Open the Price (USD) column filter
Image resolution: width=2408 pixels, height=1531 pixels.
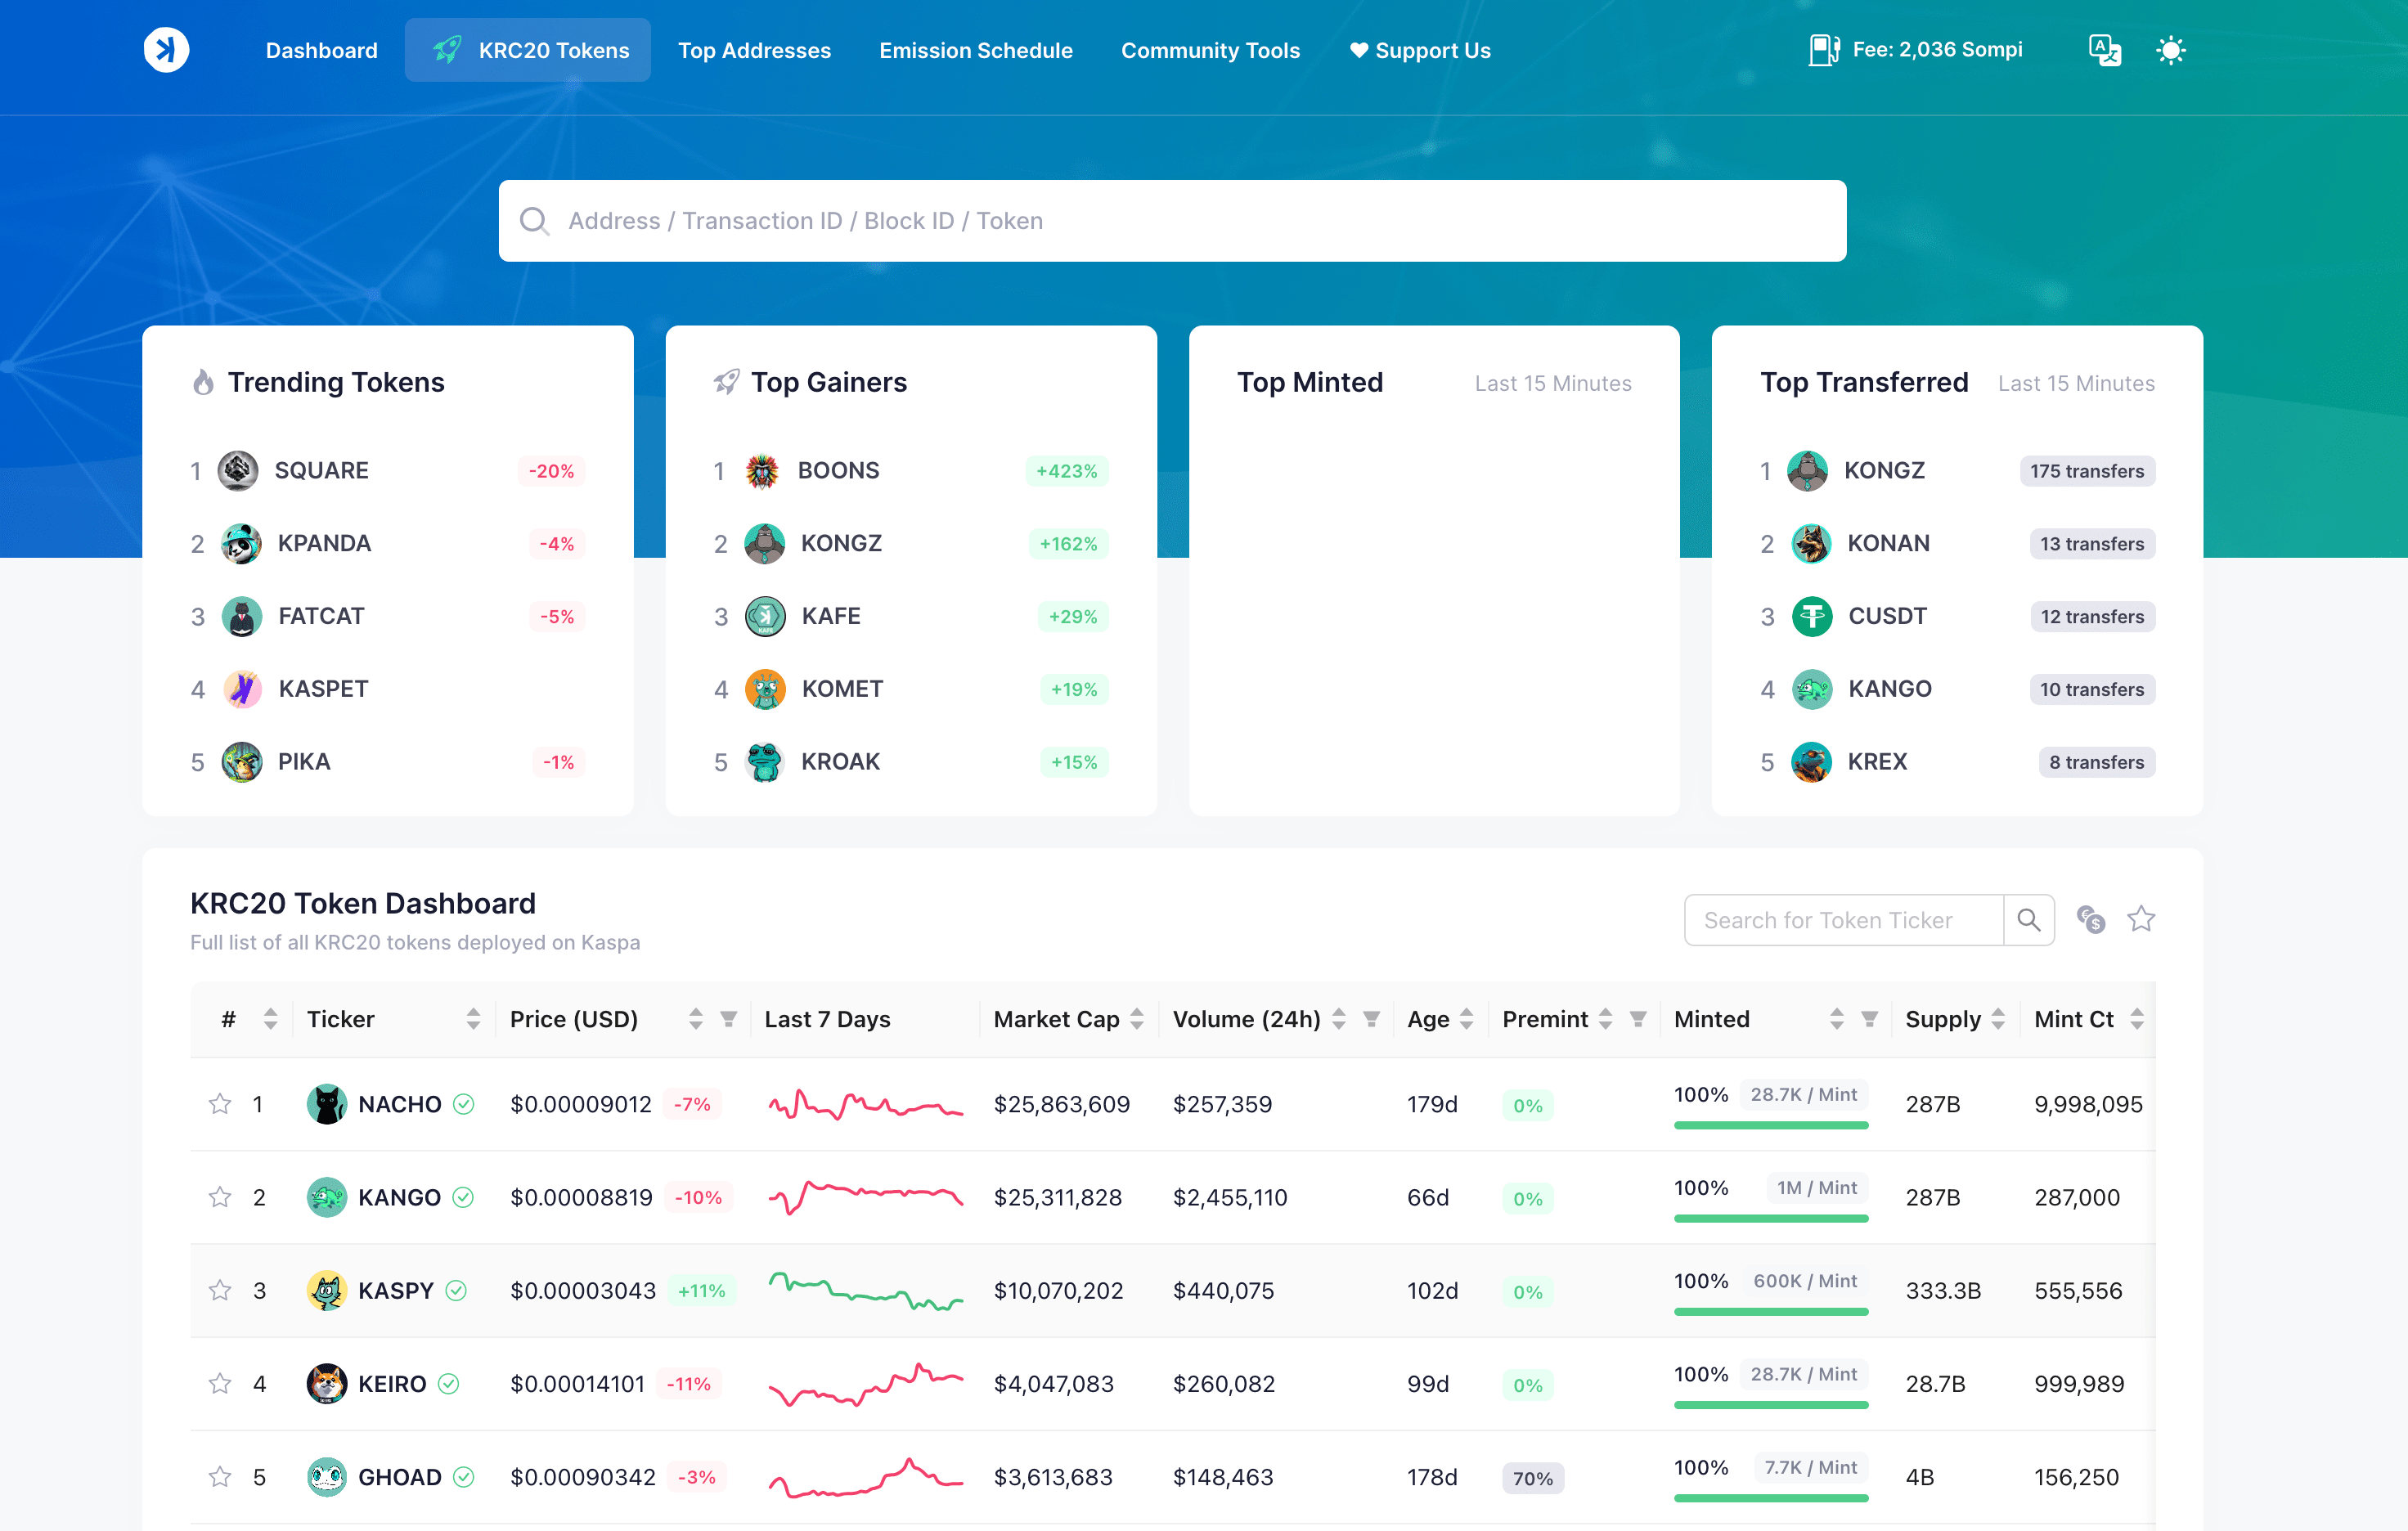point(728,1019)
